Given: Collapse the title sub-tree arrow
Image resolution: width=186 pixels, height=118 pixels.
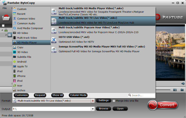Looking at the screenshot, I should click(x=6, y=35).
